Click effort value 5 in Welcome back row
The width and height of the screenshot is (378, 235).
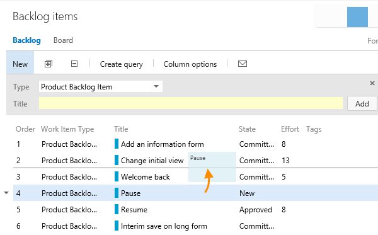coord(283,177)
